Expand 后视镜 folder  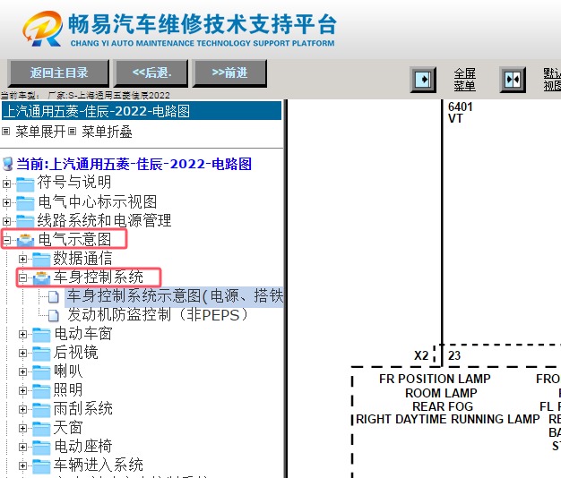coord(22,354)
